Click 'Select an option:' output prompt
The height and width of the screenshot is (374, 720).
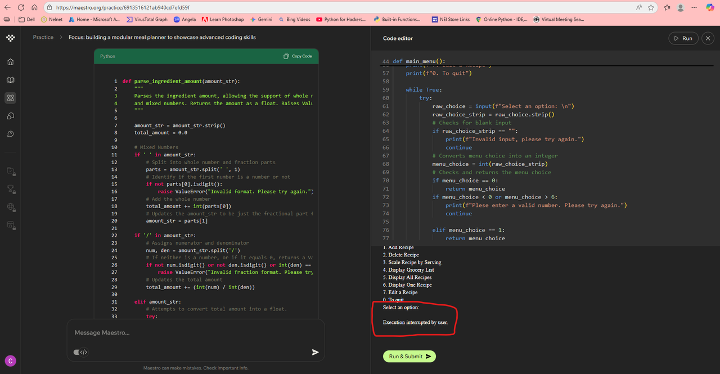[x=401, y=308]
